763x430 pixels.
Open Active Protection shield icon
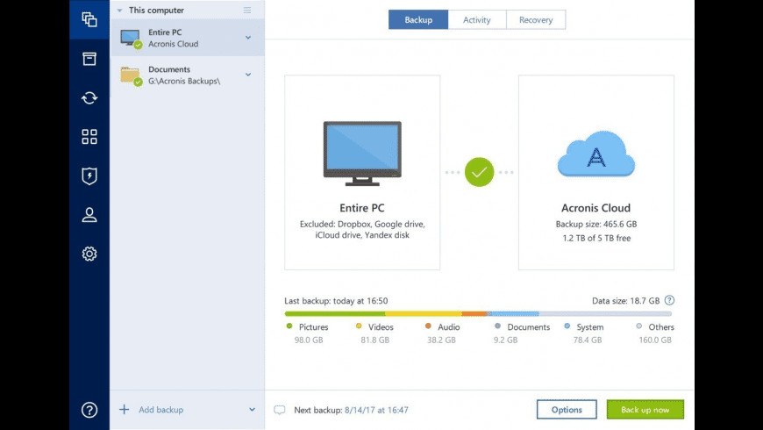coord(89,176)
